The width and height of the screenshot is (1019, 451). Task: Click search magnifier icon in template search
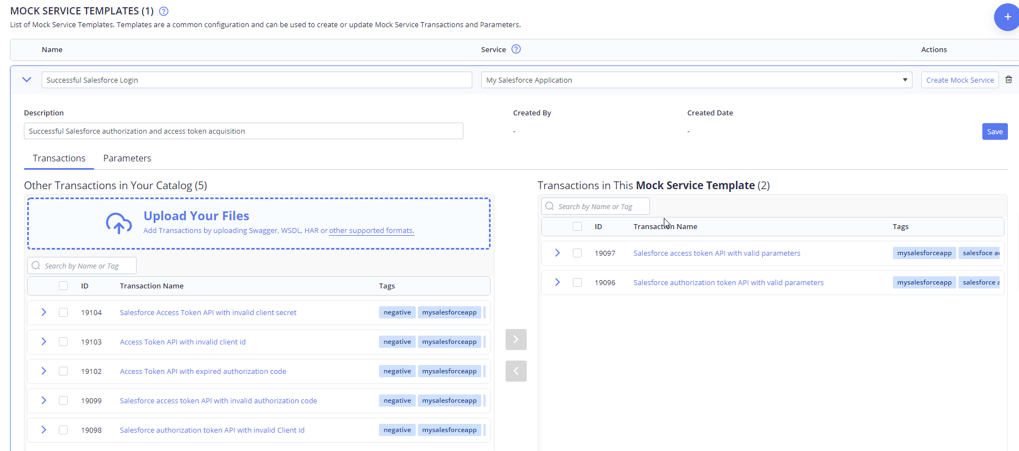(549, 206)
